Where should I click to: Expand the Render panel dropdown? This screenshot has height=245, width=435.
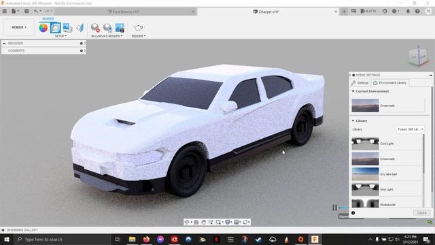[139, 36]
